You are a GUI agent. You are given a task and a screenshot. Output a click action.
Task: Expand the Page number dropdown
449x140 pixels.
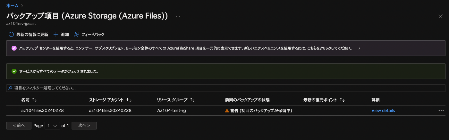pyautogui.click(x=52, y=126)
